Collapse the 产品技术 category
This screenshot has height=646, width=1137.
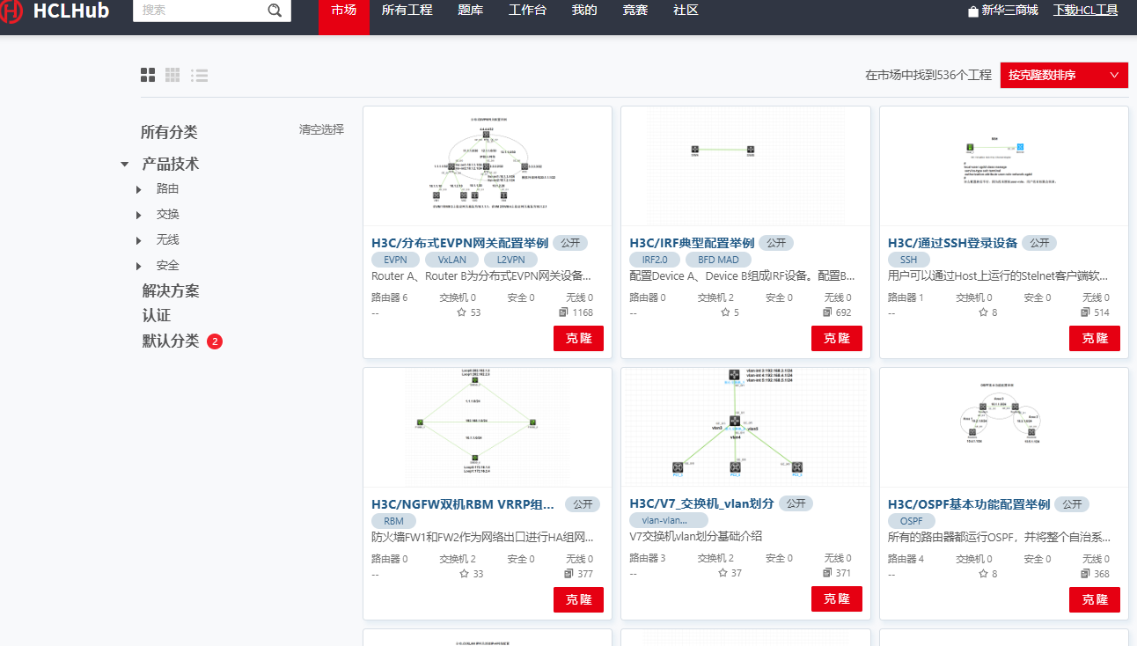pos(125,165)
